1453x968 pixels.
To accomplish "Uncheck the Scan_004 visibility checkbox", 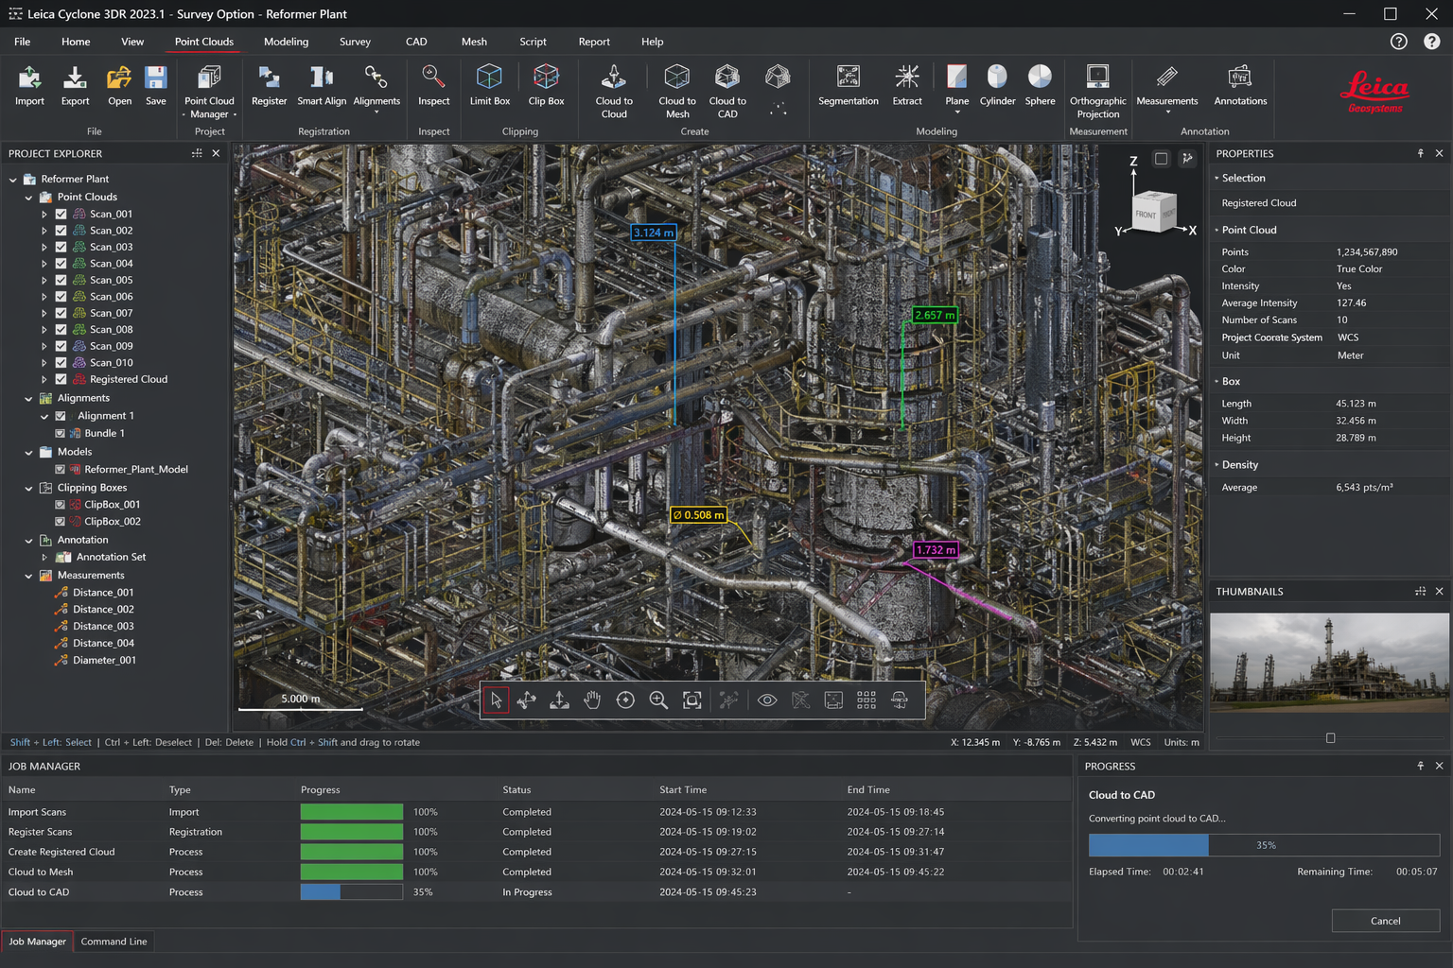I will [61, 264].
